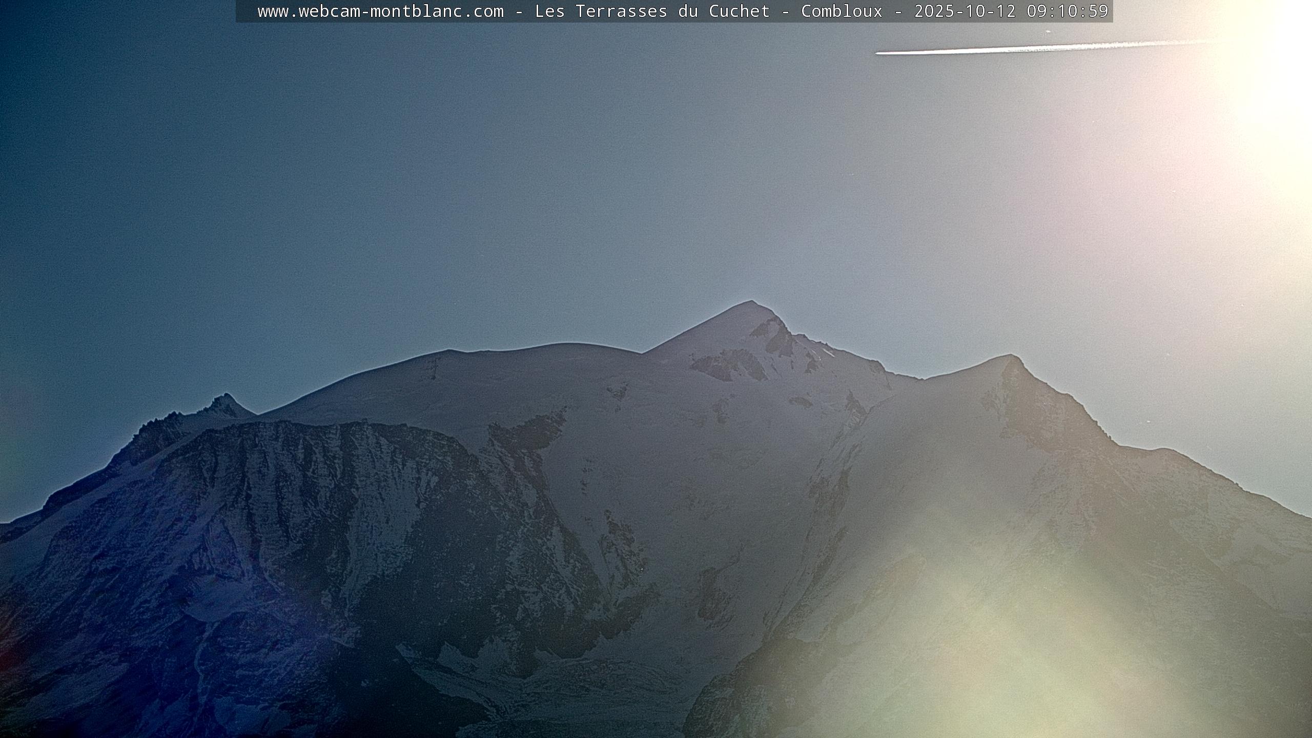Click the 2025-10-12 date stamp
The width and height of the screenshot is (1312, 738).
point(965,11)
